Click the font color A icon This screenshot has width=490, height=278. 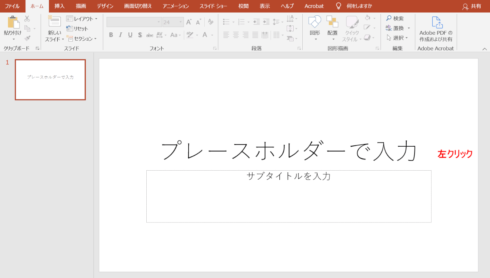click(x=205, y=35)
